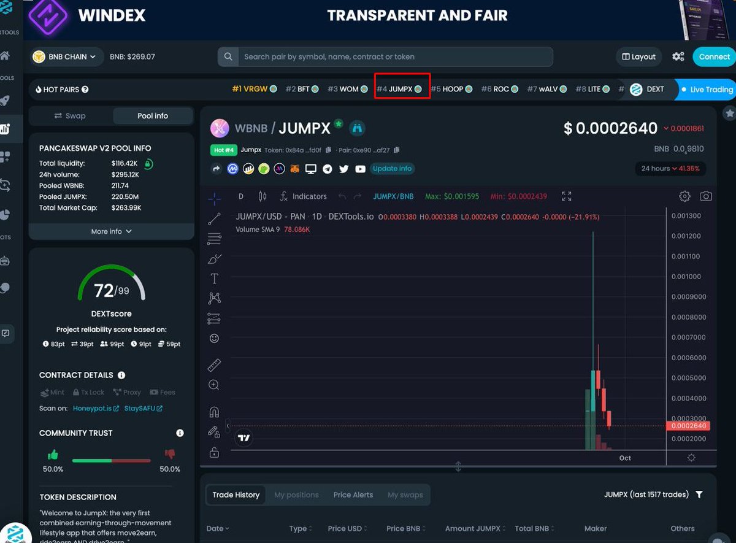Screen dimensions: 736x543
Task: Toggle the JUMPX/BNB price pair
Action: (393, 196)
